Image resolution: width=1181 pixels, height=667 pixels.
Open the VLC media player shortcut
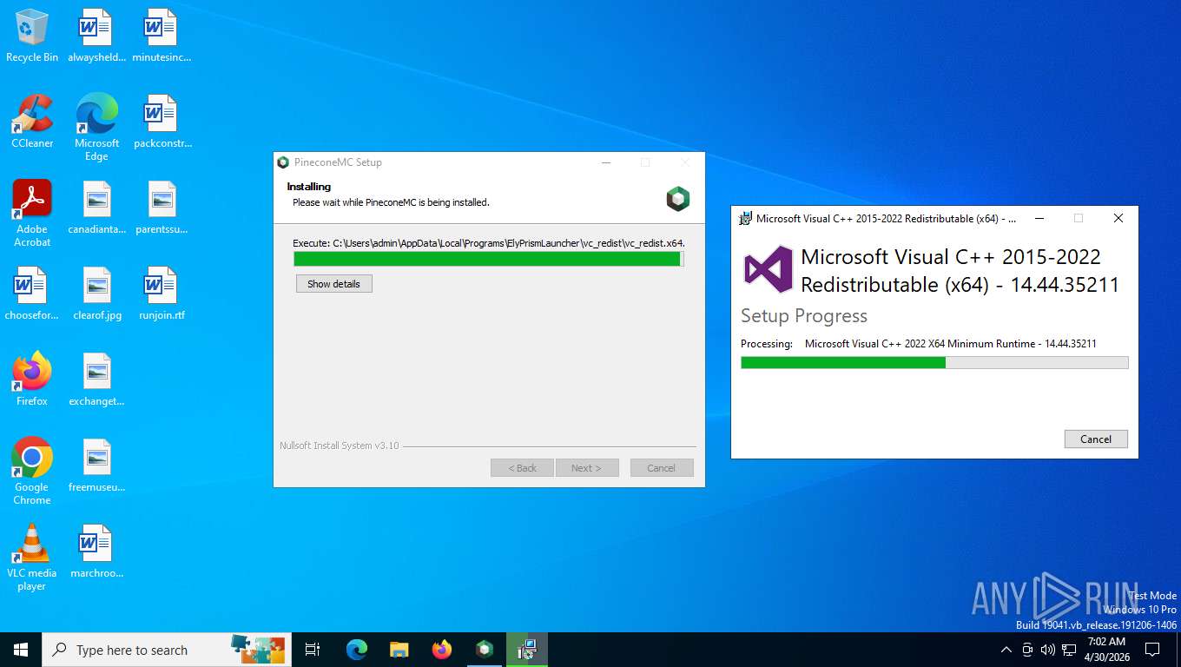[32, 557]
